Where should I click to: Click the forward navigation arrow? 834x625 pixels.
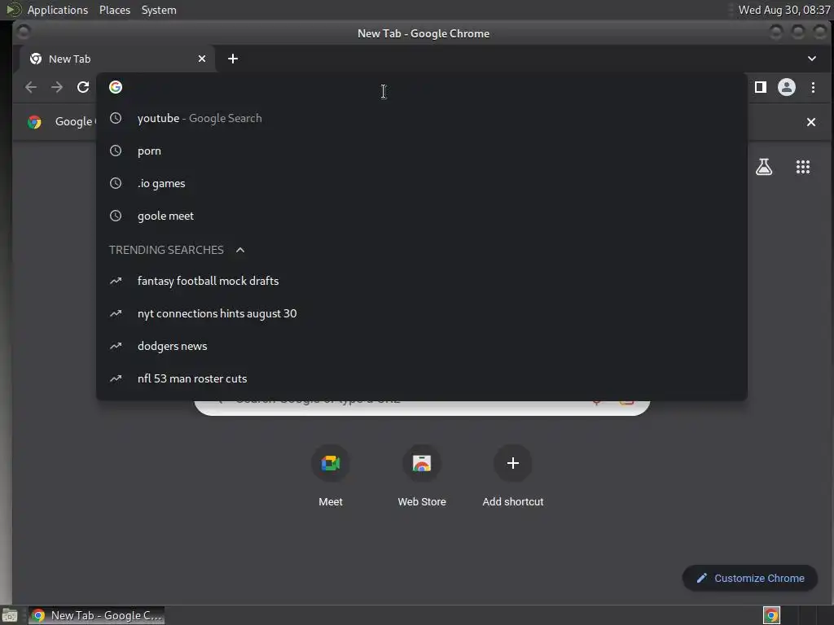pos(57,87)
